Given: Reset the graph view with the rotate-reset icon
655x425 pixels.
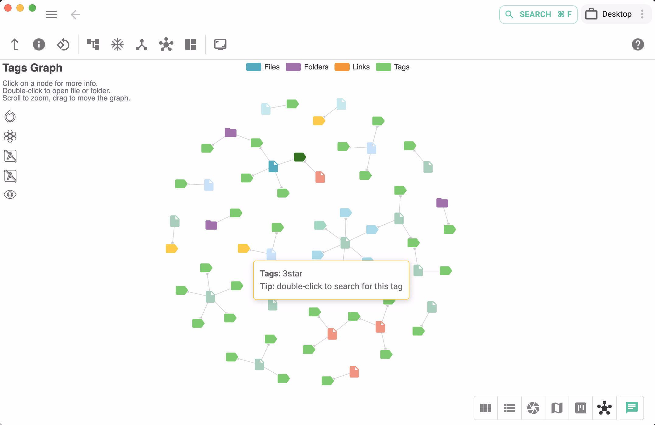Looking at the screenshot, I should (x=63, y=44).
